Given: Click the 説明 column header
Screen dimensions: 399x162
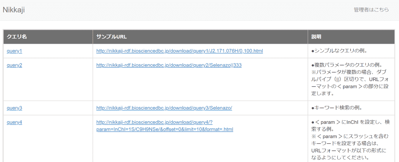Looking at the screenshot, I should pos(316,37).
